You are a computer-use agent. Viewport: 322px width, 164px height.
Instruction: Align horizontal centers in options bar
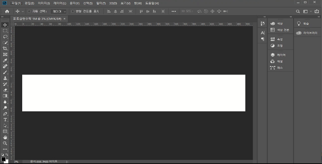pos(115,11)
